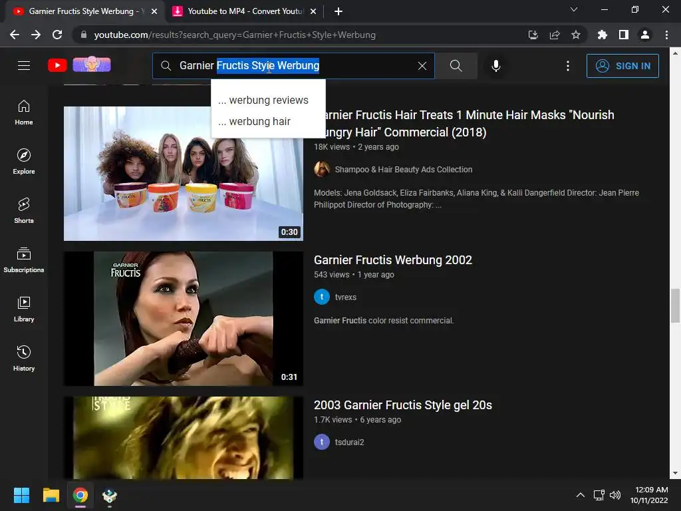The height and width of the screenshot is (511, 681).
Task: Clear the search box with X
Action: 422,66
